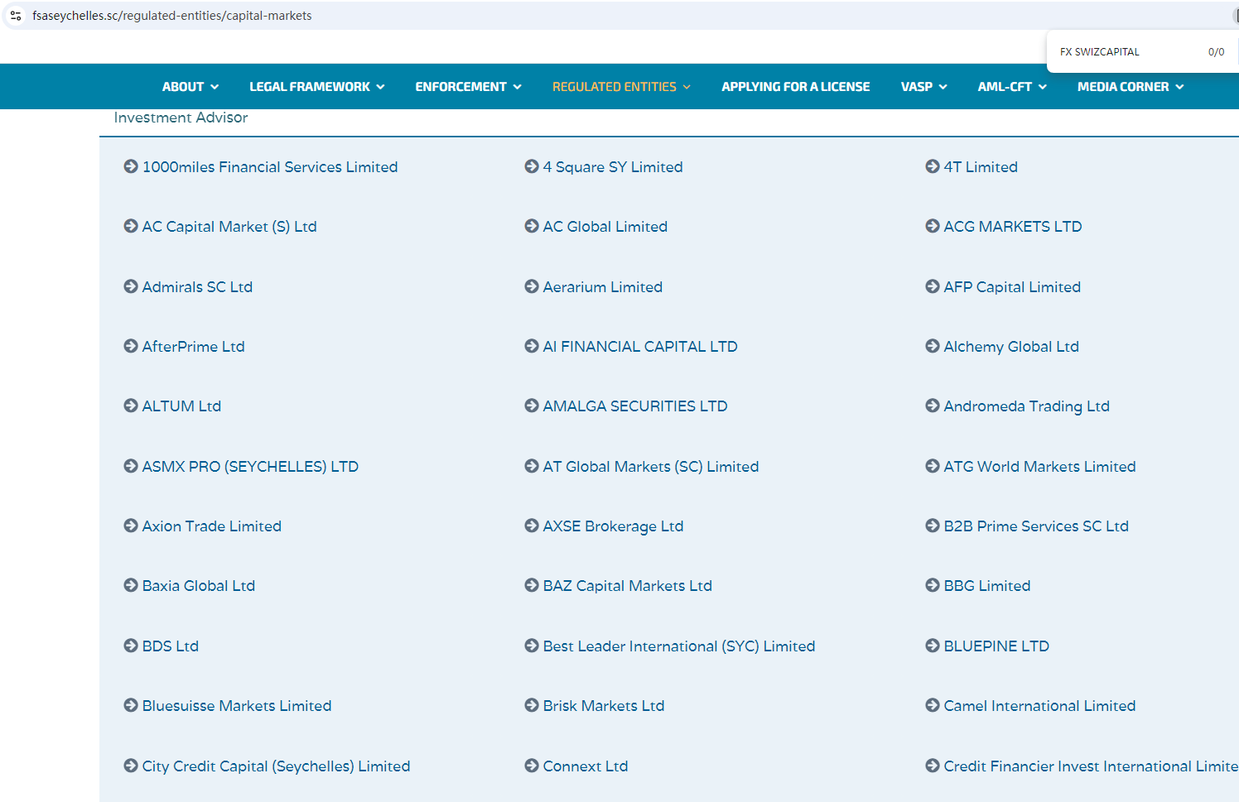
Task: Click arrow icon next to ALTUM Ltd
Action: (x=131, y=406)
